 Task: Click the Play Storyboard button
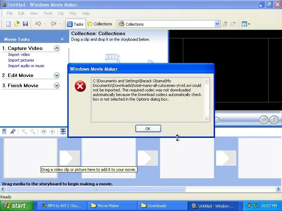(52, 132)
